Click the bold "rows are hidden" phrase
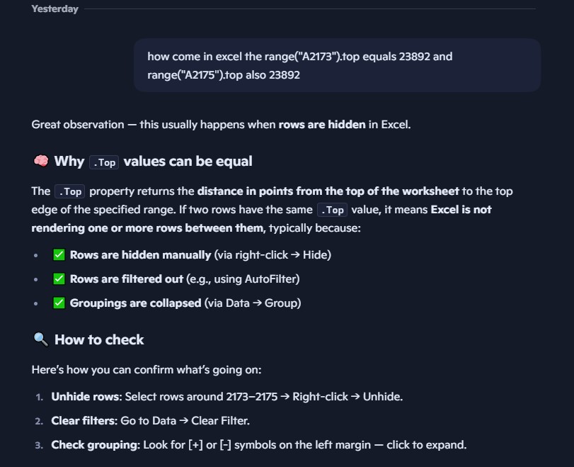This screenshot has width=574, height=467. coord(322,125)
